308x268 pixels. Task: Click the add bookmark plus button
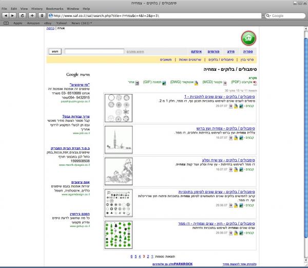pyautogui.click(x=31, y=15)
